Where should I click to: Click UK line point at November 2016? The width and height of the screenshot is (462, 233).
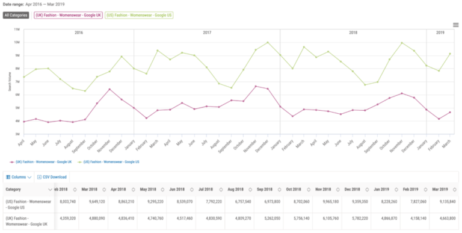pos(109,89)
